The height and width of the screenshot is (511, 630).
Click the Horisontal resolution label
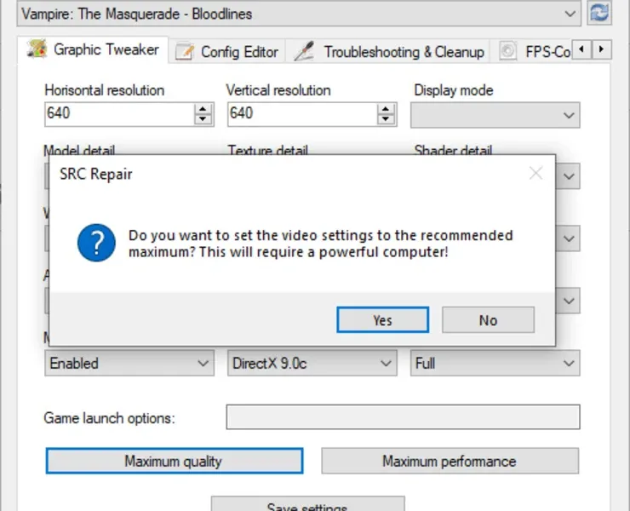click(105, 90)
